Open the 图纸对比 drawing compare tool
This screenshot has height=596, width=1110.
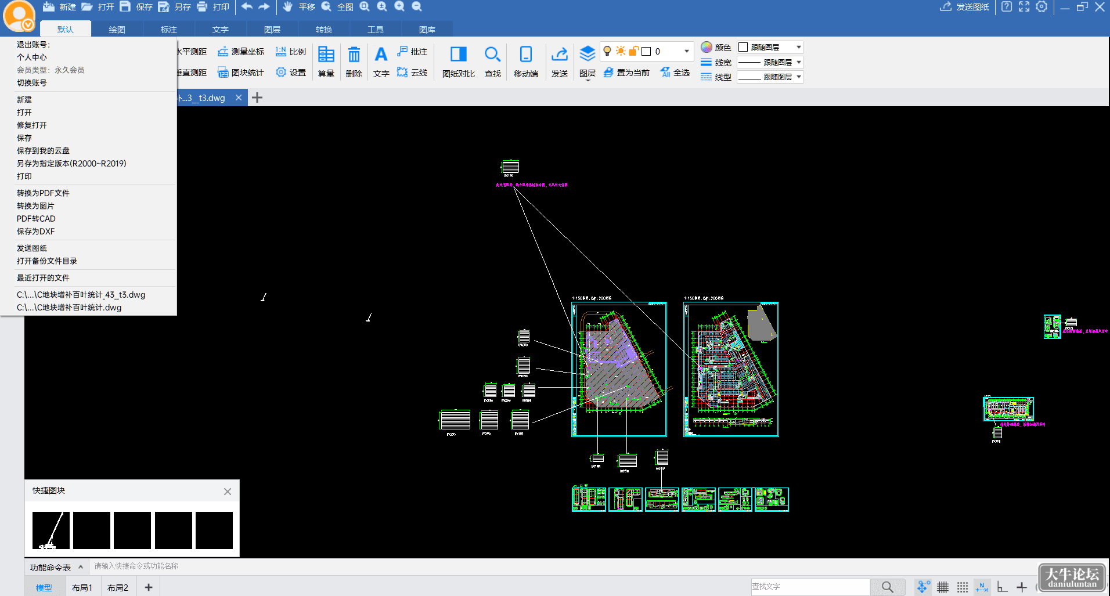[459, 61]
